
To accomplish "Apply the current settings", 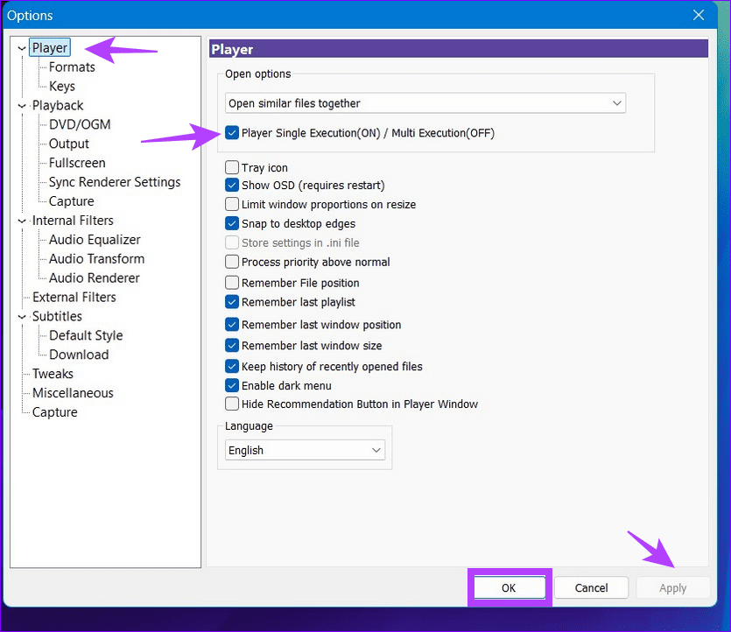I will click(x=672, y=587).
